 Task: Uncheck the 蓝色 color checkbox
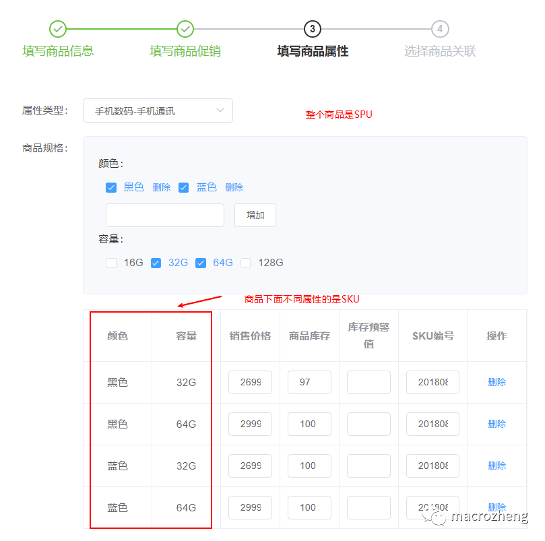pos(184,187)
